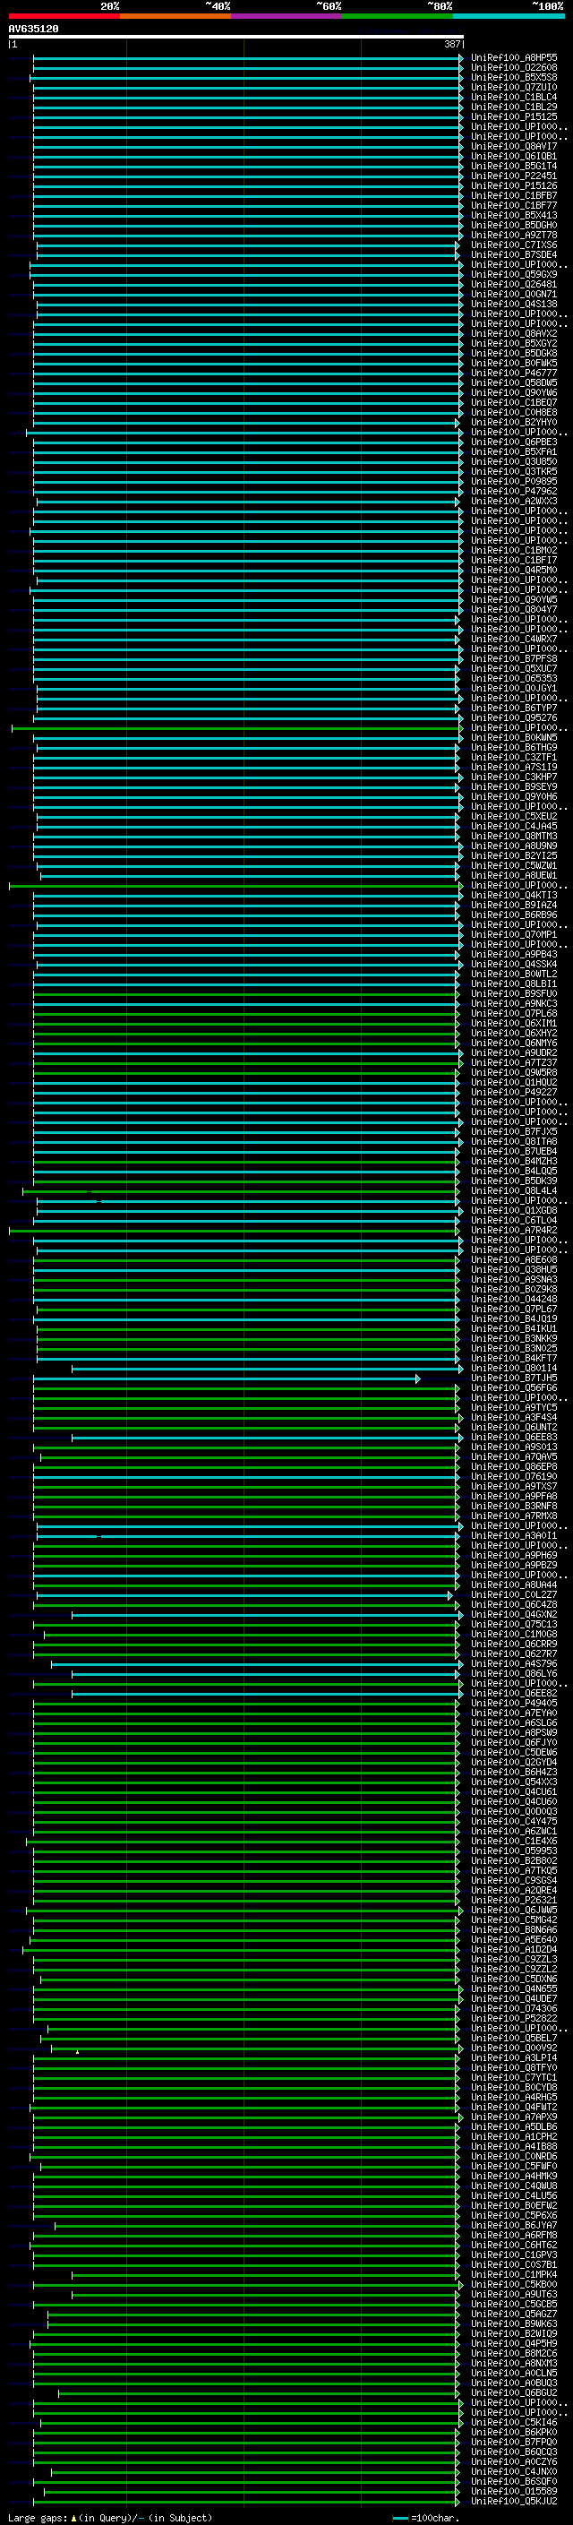Click the green ~80% legend color segment
573x2525 pixels.
pyautogui.click(x=398, y=17)
